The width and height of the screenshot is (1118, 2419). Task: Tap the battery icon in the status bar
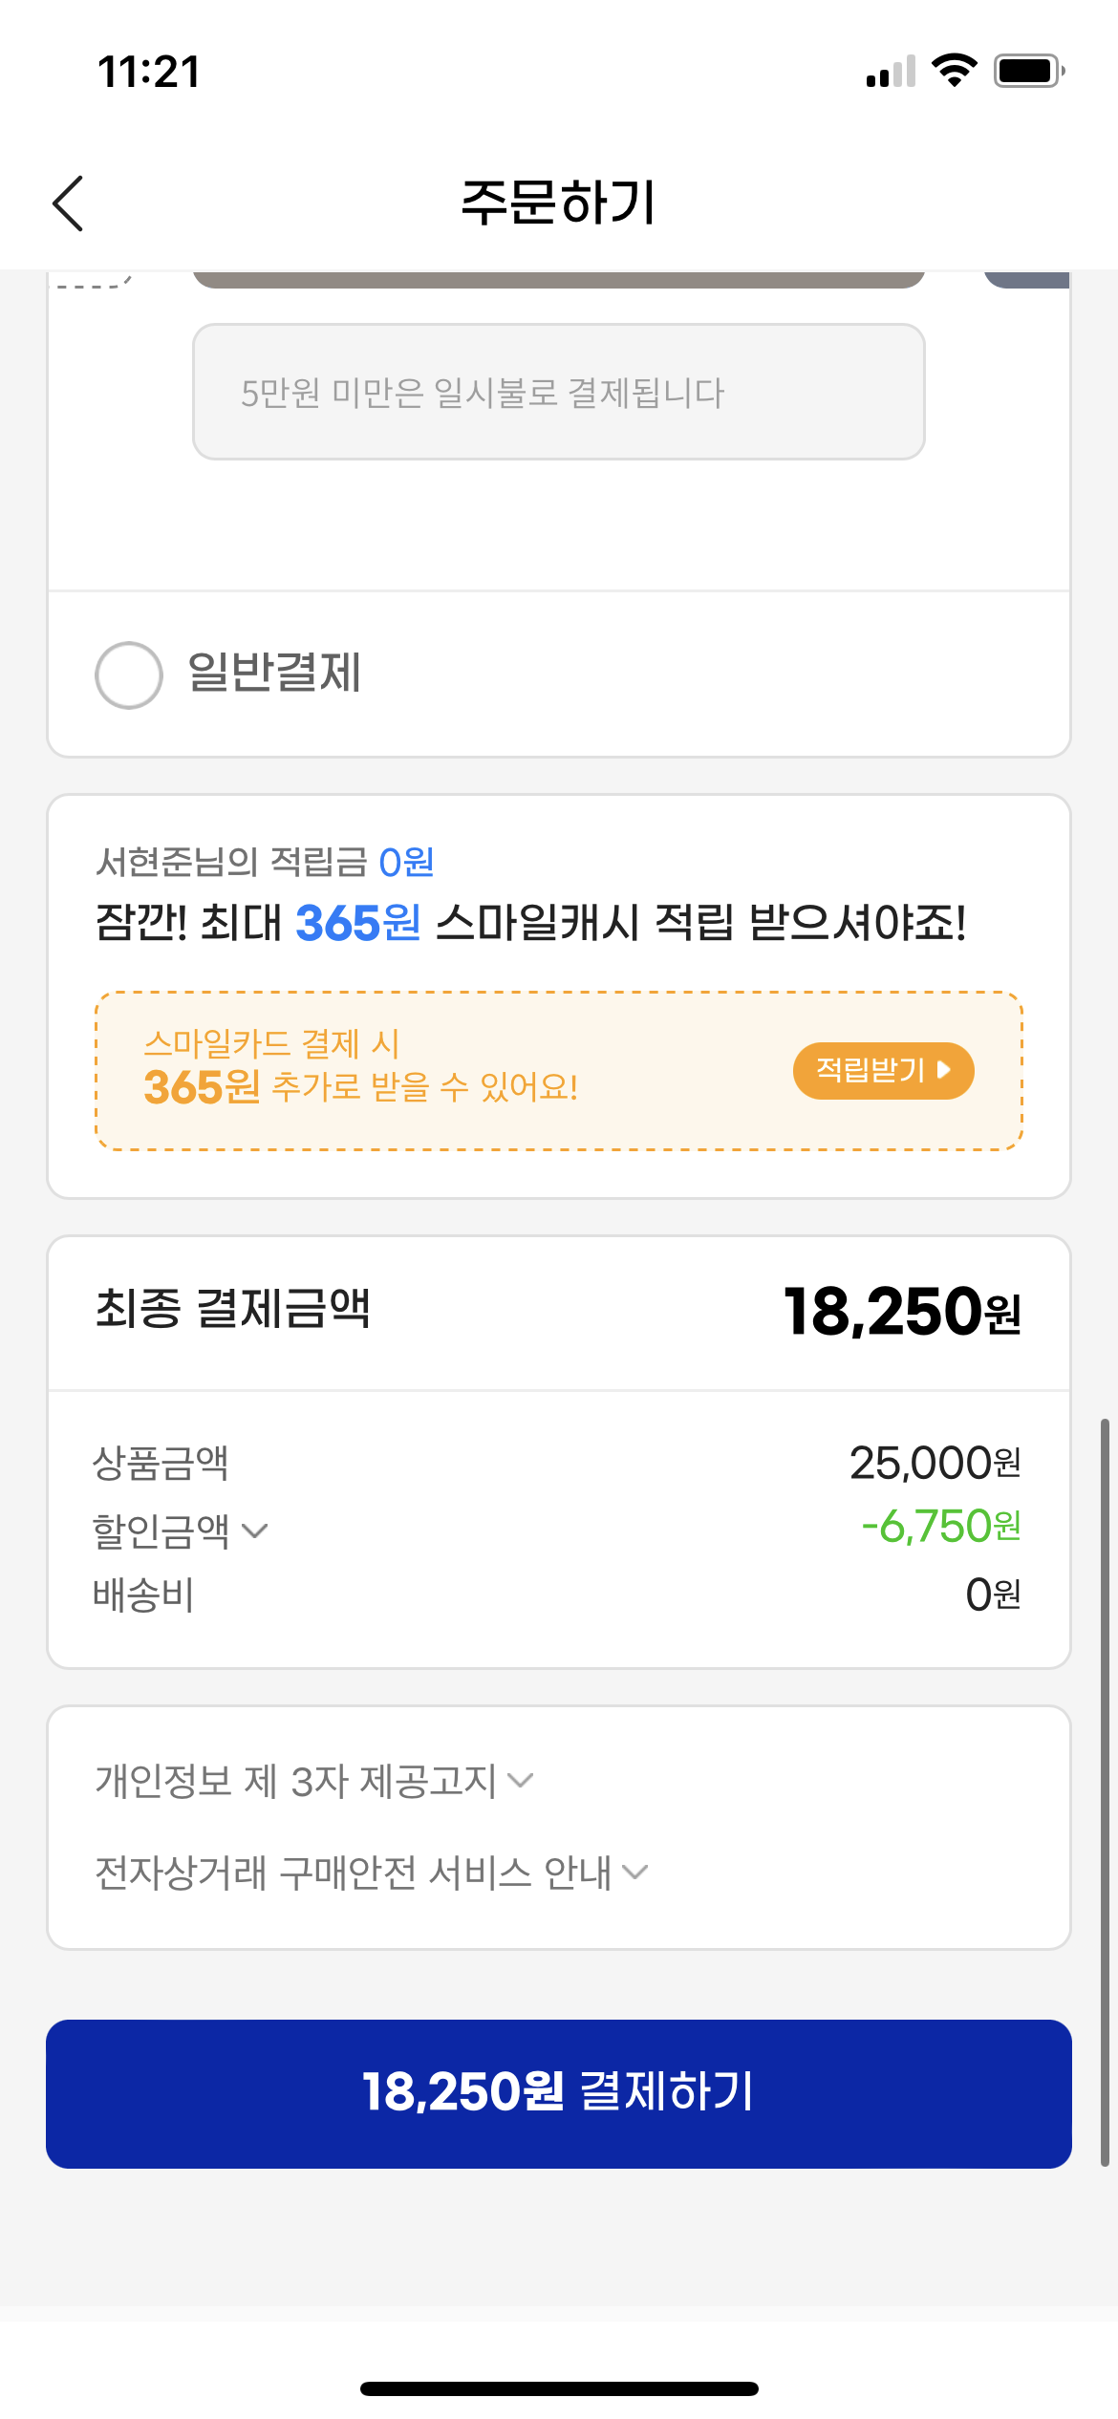click(x=1028, y=71)
